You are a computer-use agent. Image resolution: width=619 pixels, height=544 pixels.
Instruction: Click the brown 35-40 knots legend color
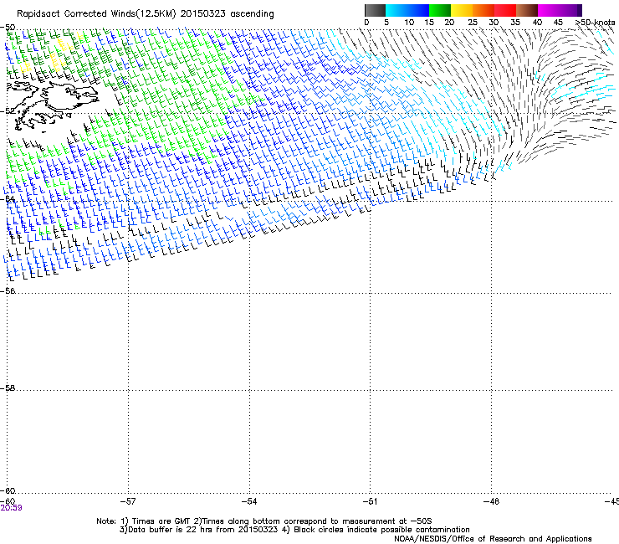pos(527,10)
